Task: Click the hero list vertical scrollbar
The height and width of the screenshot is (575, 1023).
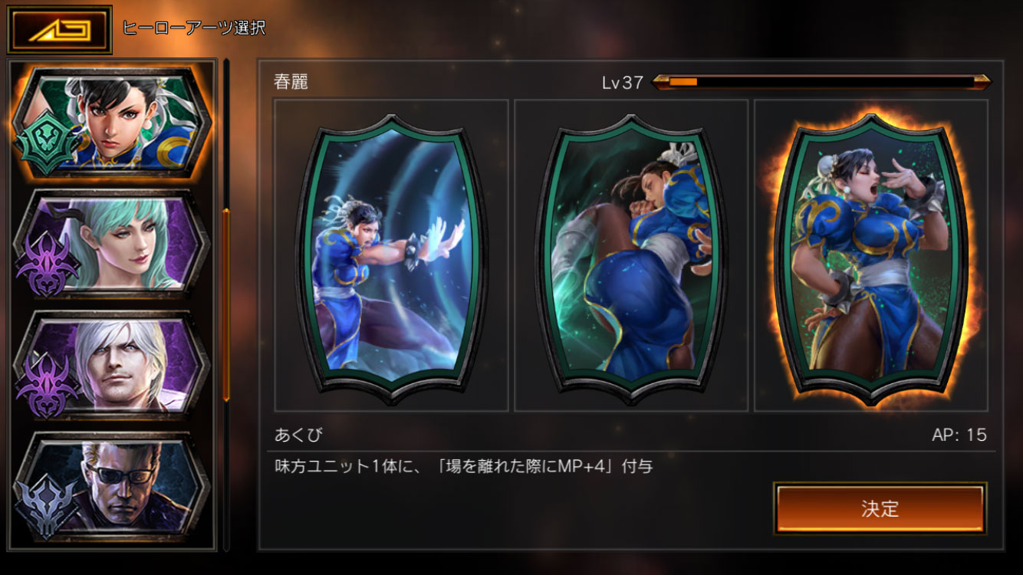Action: click(x=226, y=306)
